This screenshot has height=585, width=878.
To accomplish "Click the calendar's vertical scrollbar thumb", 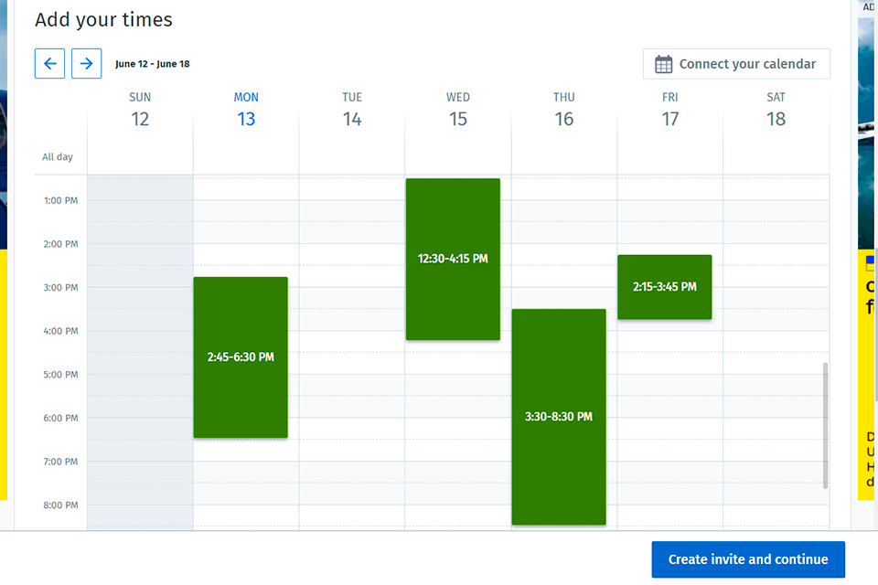I will point(825,425).
